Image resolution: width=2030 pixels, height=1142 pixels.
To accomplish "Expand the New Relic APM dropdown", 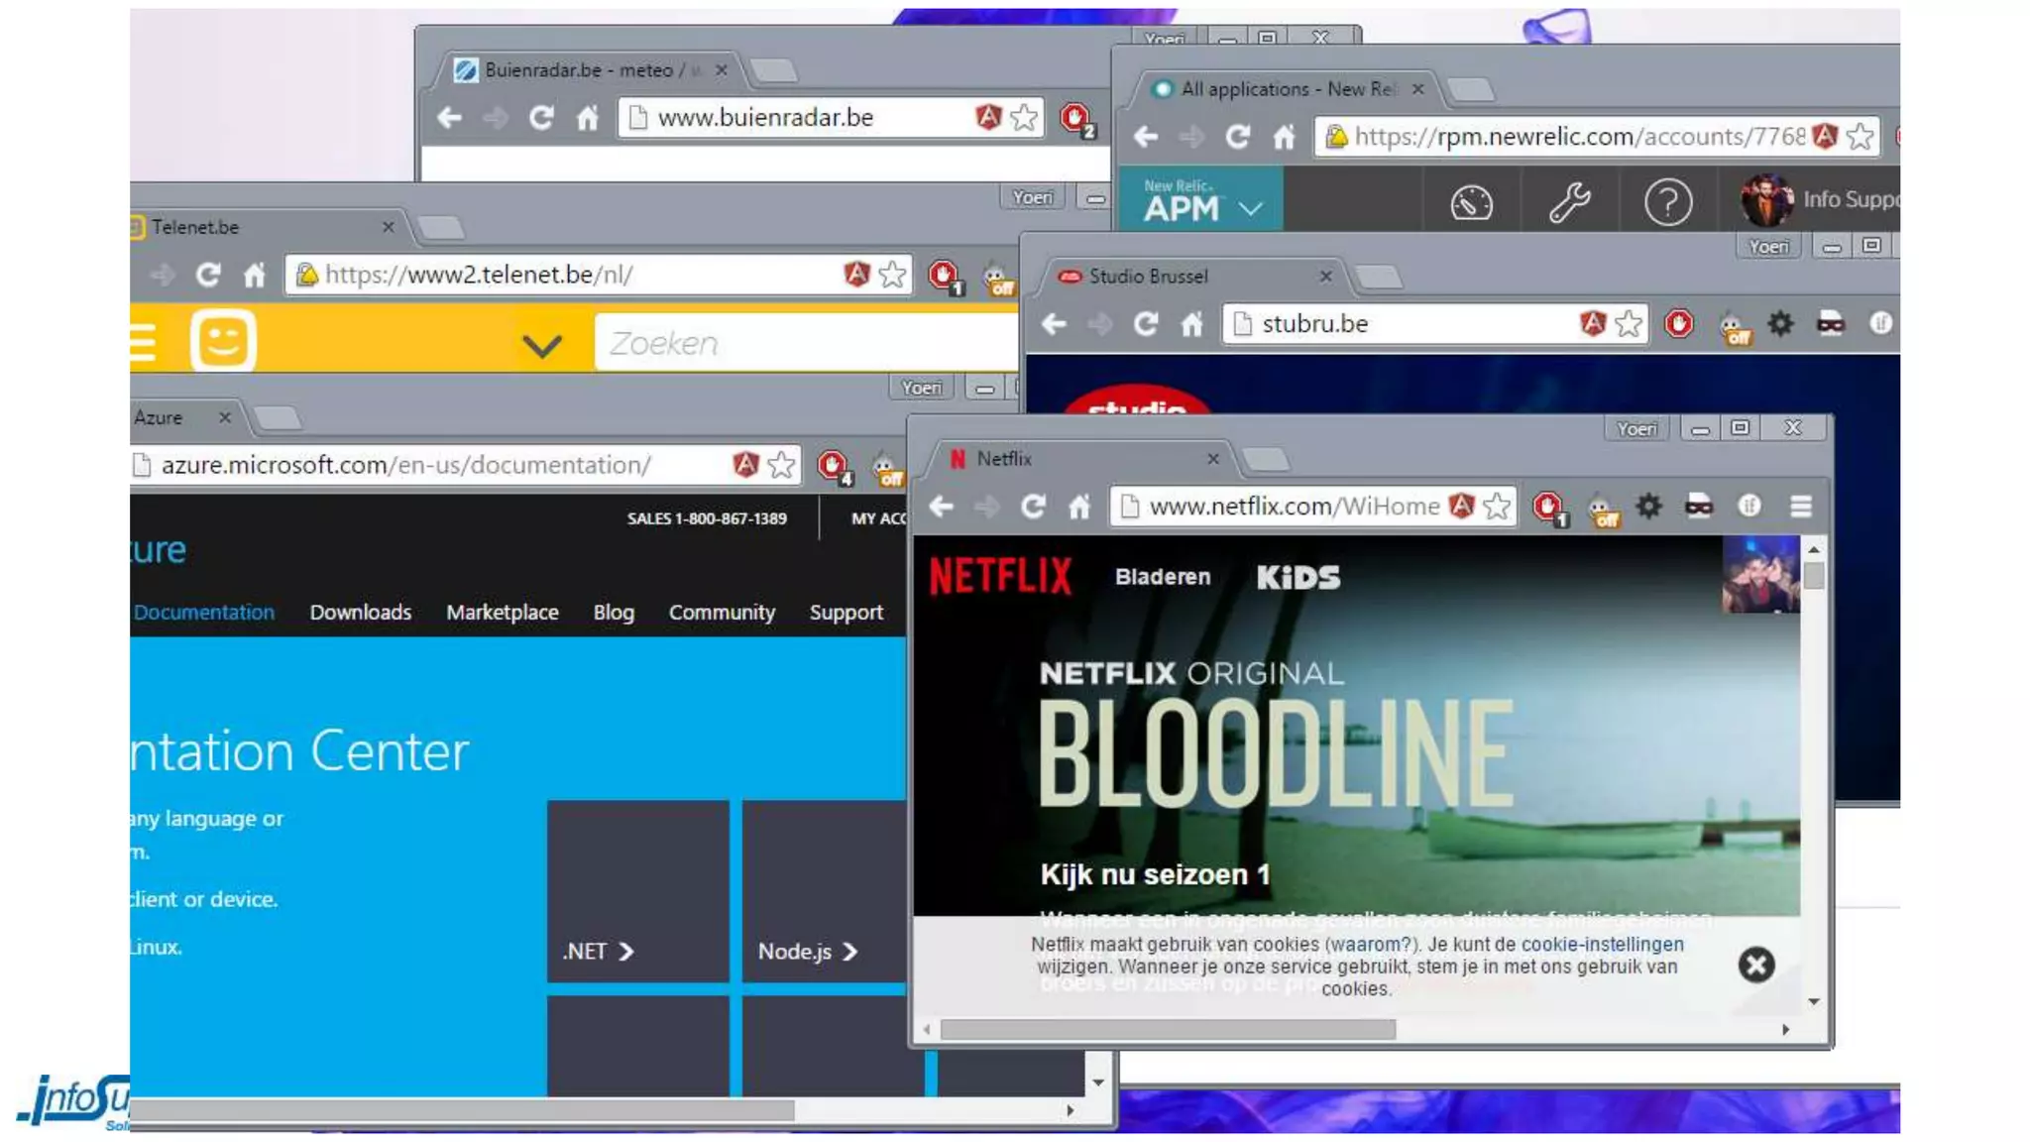I will click(x=1251, y=208).
